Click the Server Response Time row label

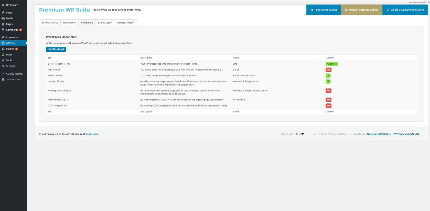[x=59, y=64]
